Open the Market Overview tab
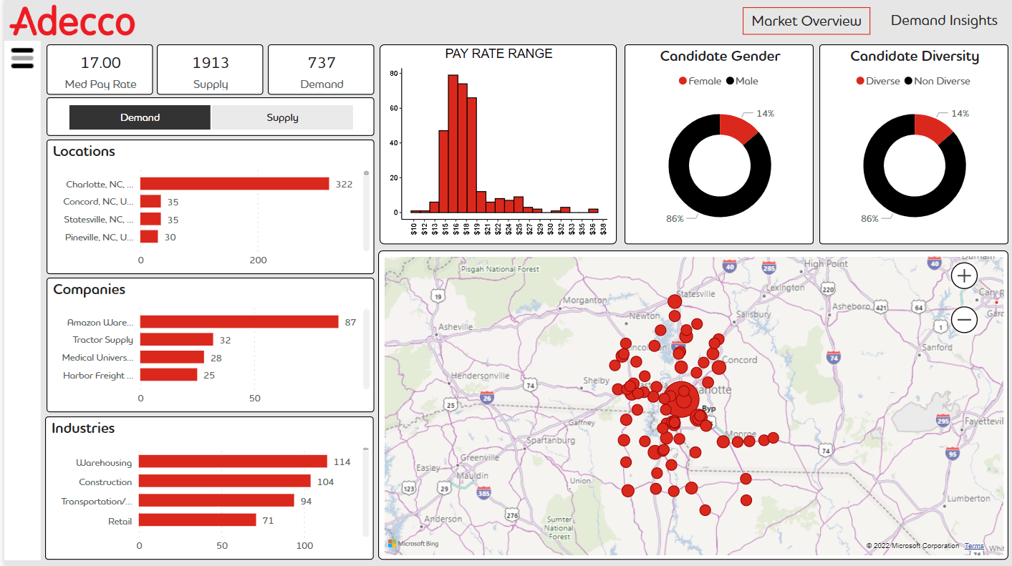 pyautogui.click(x=806, y=21)
